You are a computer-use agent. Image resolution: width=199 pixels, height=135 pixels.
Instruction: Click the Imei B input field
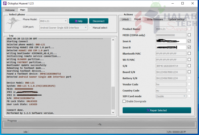(x=171, y=48)
